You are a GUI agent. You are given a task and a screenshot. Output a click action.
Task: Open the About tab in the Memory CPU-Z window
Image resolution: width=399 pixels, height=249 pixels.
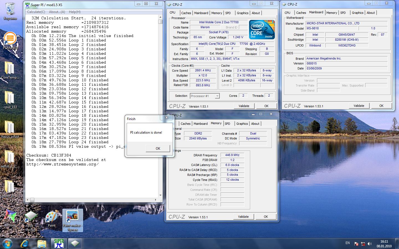[x=255, y=124]
